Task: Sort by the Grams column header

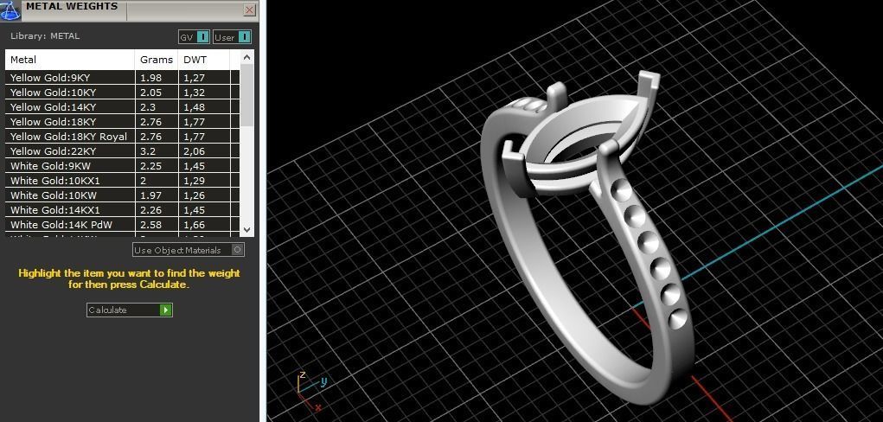Action: (157, 60)
